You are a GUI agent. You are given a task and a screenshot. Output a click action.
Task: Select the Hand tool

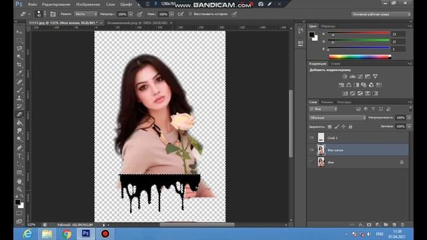click(19, 181)
